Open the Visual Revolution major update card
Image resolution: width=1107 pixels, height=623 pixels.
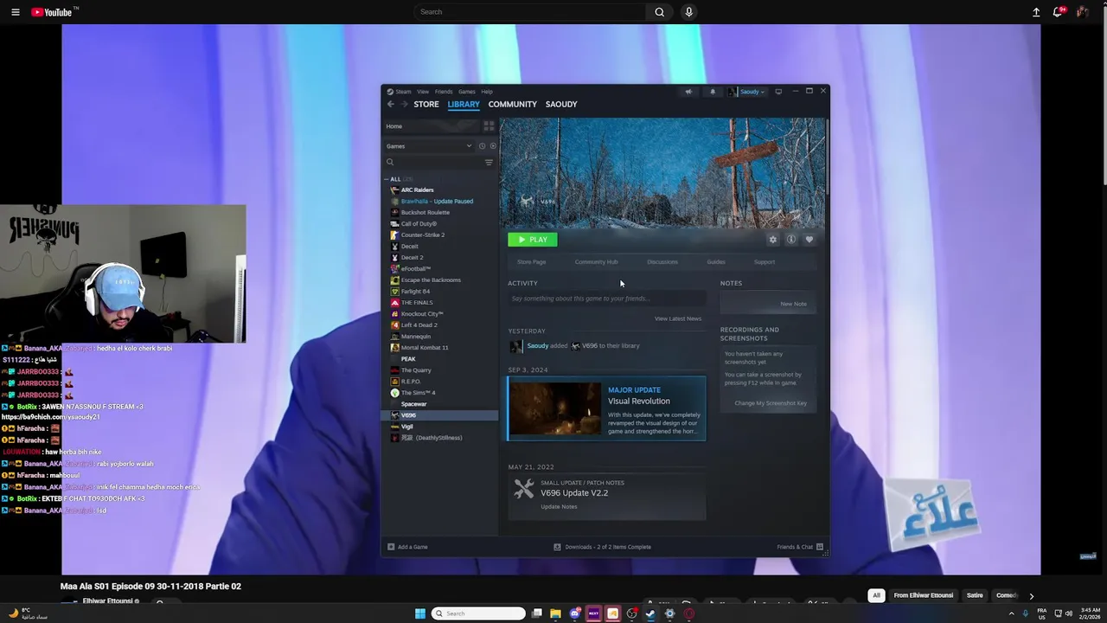click(x=606, y=408)
